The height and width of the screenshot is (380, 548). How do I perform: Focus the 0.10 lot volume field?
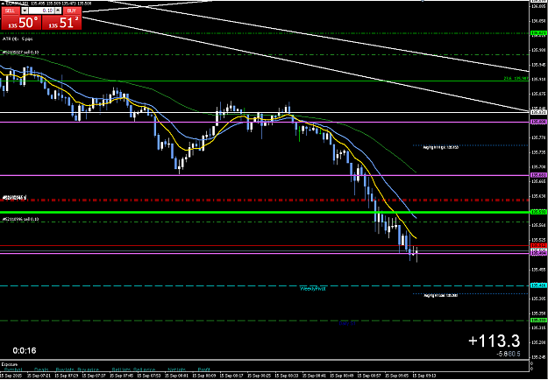click(x=40, y=11)
